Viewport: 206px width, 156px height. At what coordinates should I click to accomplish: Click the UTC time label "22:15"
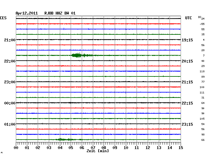click(x=187, y=103)
